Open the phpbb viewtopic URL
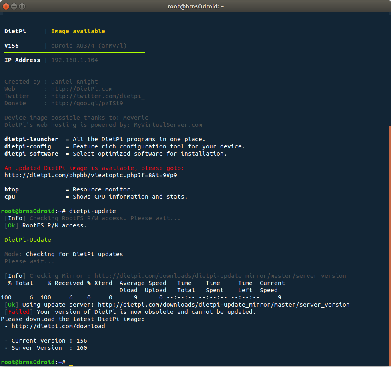Image resolution: width=391 pixels, height=367 pixels. pyautogui.click(x=90, y=175)
